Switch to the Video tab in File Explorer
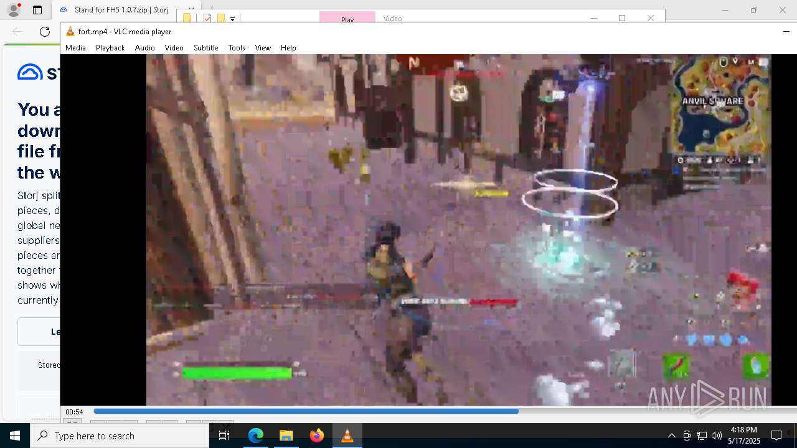This screenshot has height=448, width=797. 392,18
